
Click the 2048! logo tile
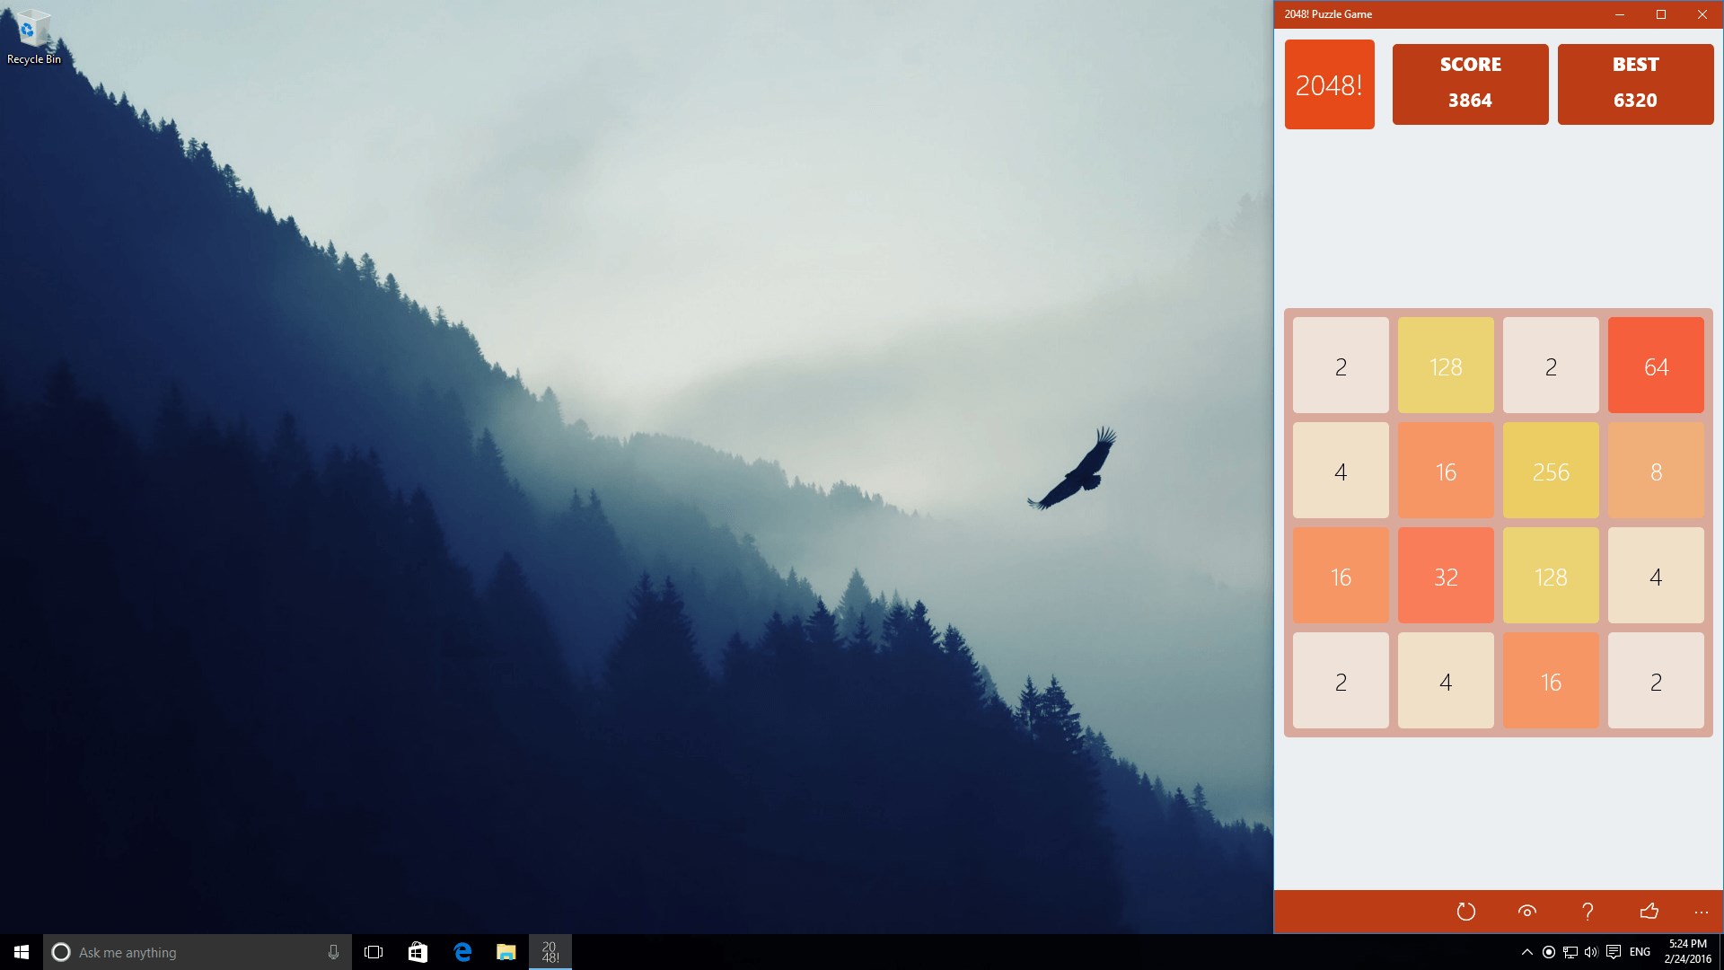[x=1329, y=84]
